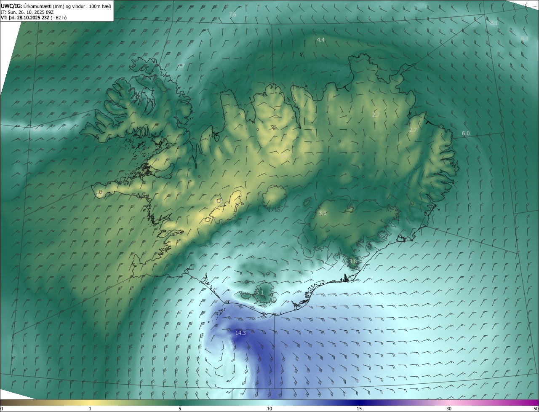
Task: Click the precipitation color scale bar
Action: (x=269, y=402)
